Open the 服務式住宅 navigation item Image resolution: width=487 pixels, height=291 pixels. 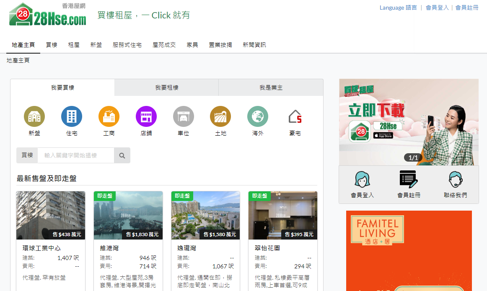pyautogui.click(x=127, y=45)
